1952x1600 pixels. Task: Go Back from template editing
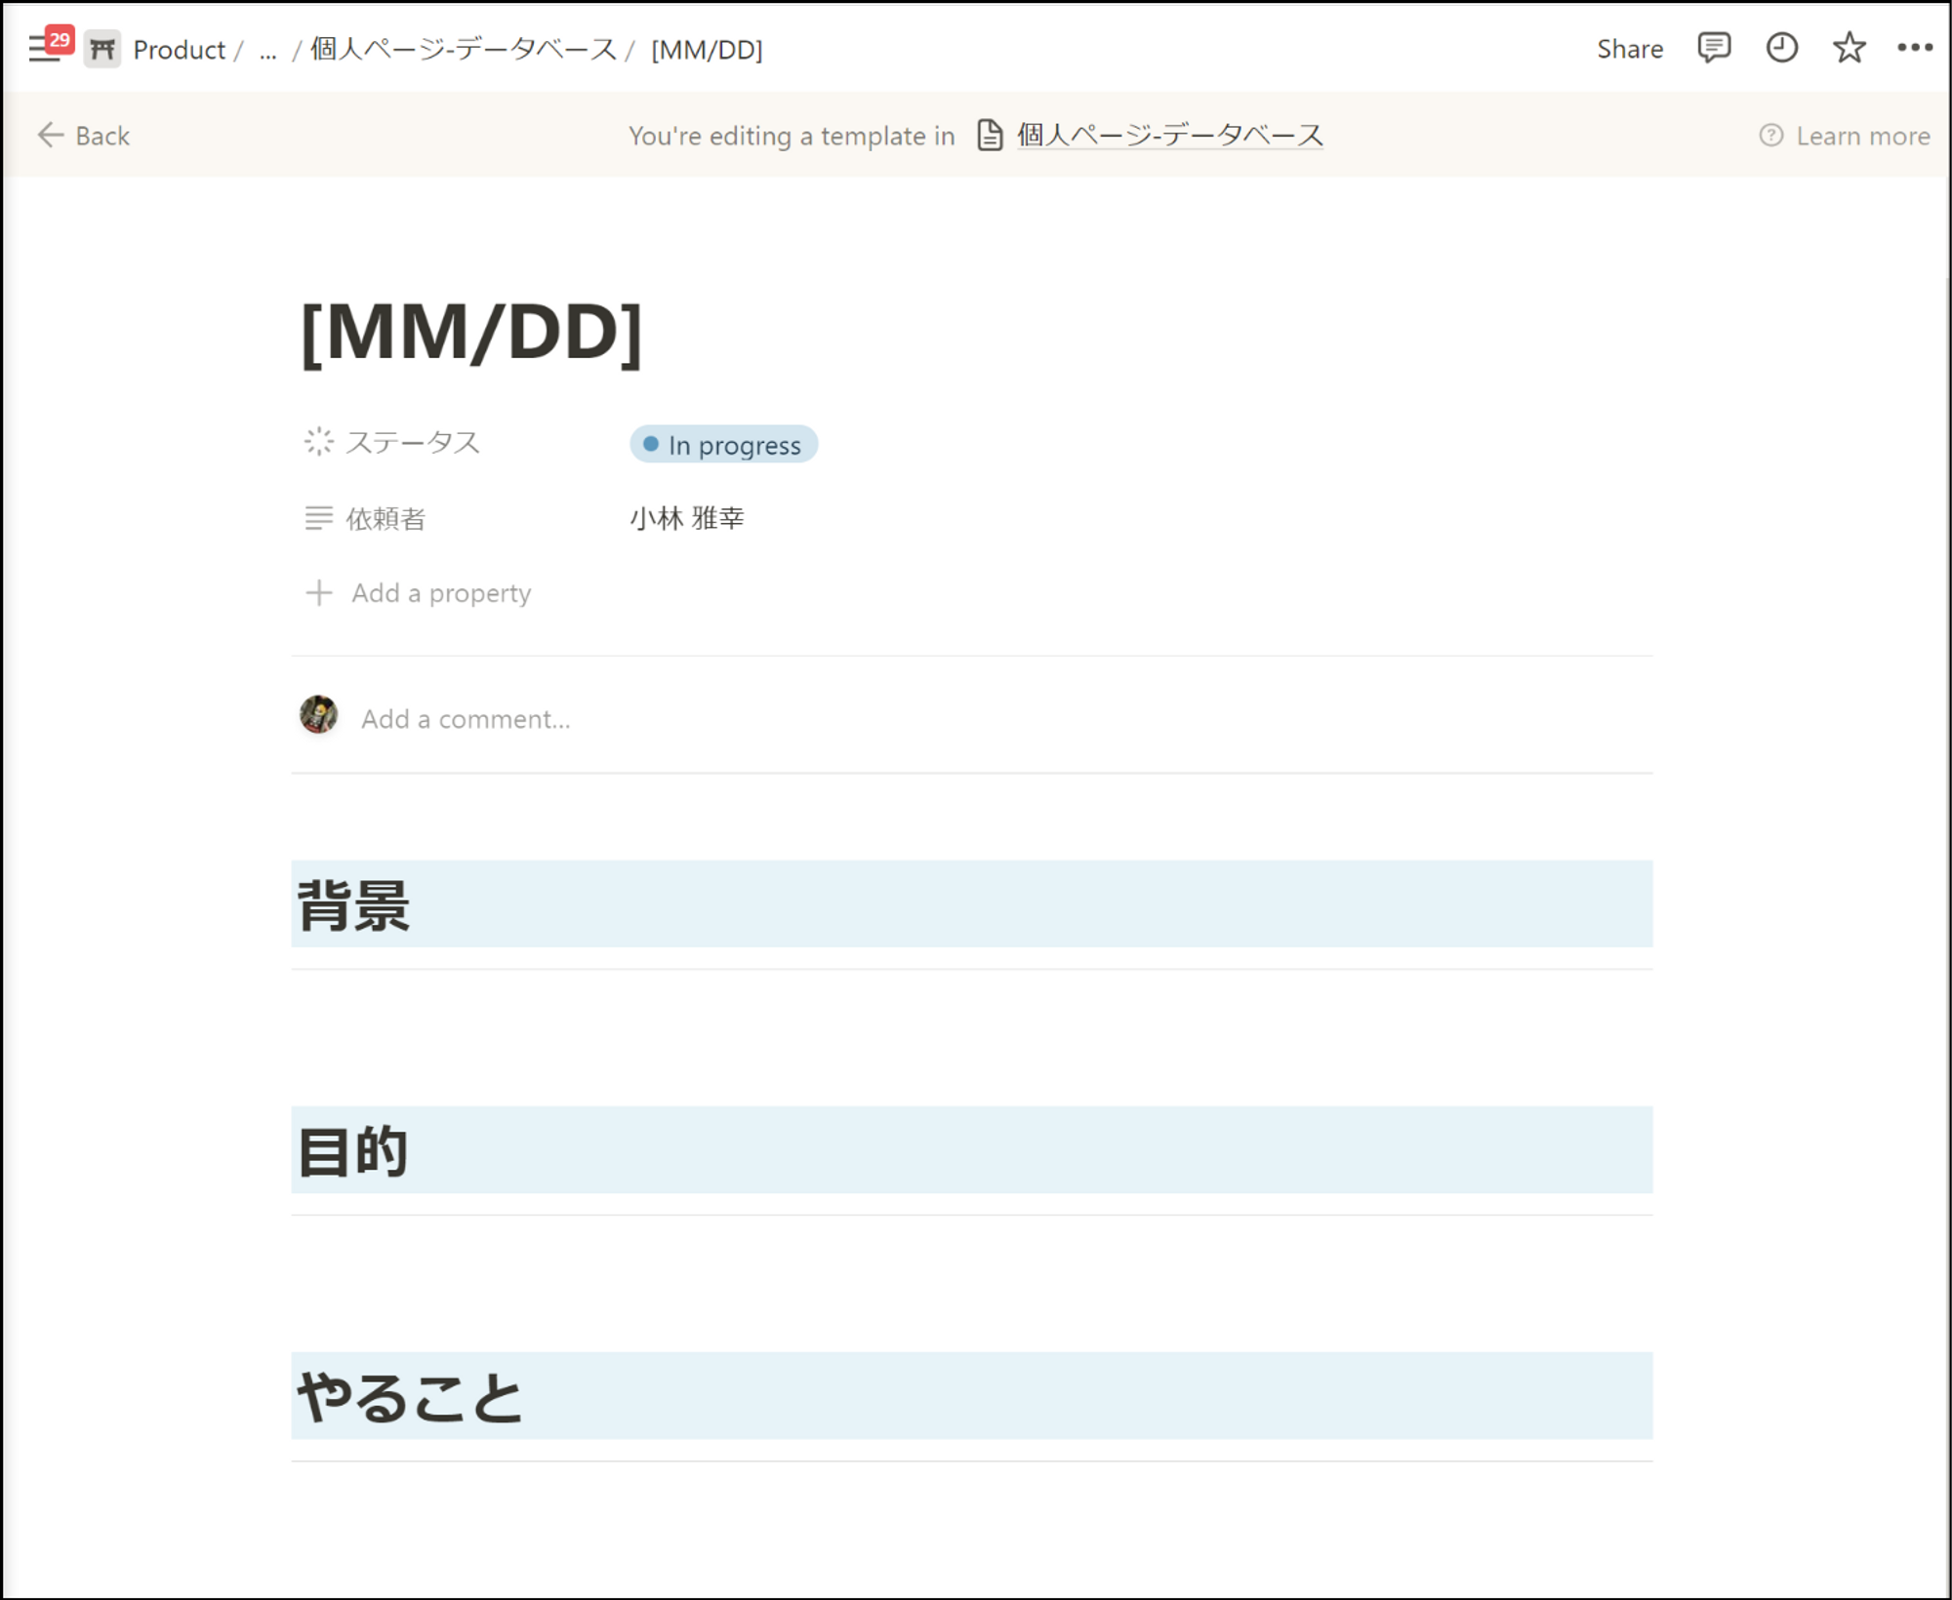[83, 136]
